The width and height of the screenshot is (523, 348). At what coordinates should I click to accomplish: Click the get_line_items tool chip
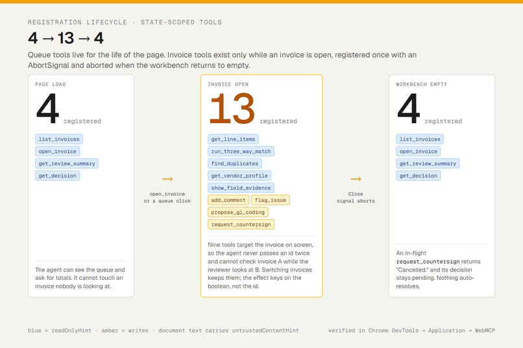pos(233,139)
